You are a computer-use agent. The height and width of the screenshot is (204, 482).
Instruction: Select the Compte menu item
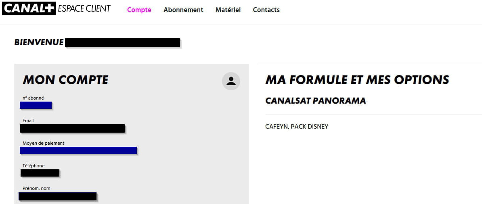[139, 10]
